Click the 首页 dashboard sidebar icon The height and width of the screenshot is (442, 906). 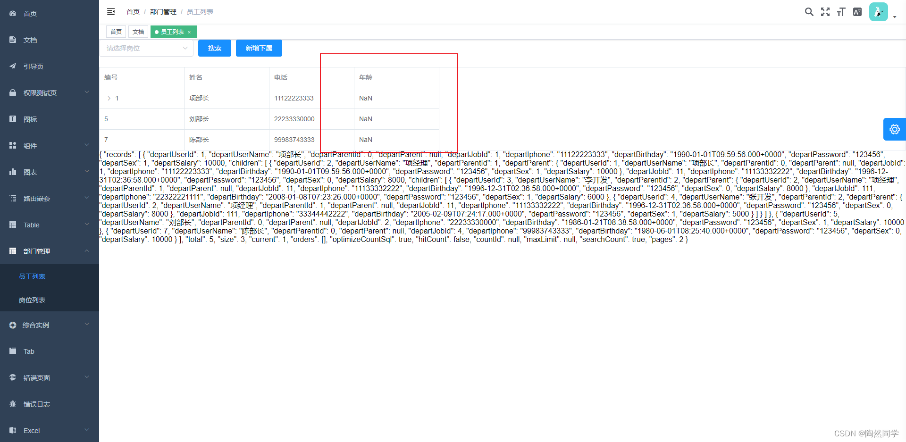[x=13, y=13]
